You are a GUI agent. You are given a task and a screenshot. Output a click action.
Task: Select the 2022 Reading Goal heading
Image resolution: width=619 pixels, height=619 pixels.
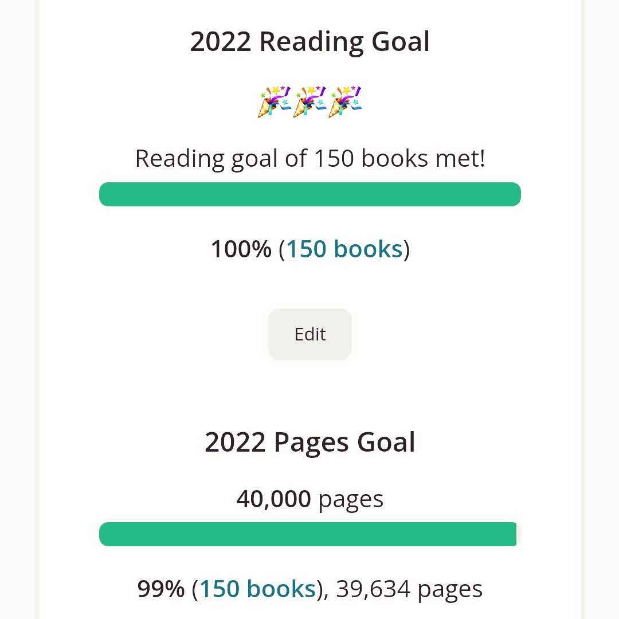[x=309, y=42]
